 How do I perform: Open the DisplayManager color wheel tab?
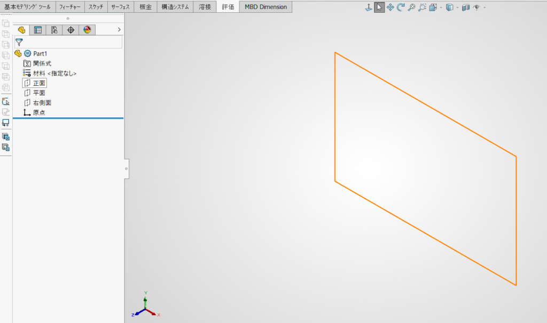click(86, 30)
